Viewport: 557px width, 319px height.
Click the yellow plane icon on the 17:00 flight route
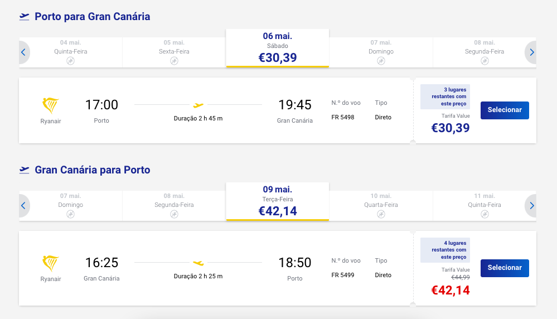coord(198,105)
